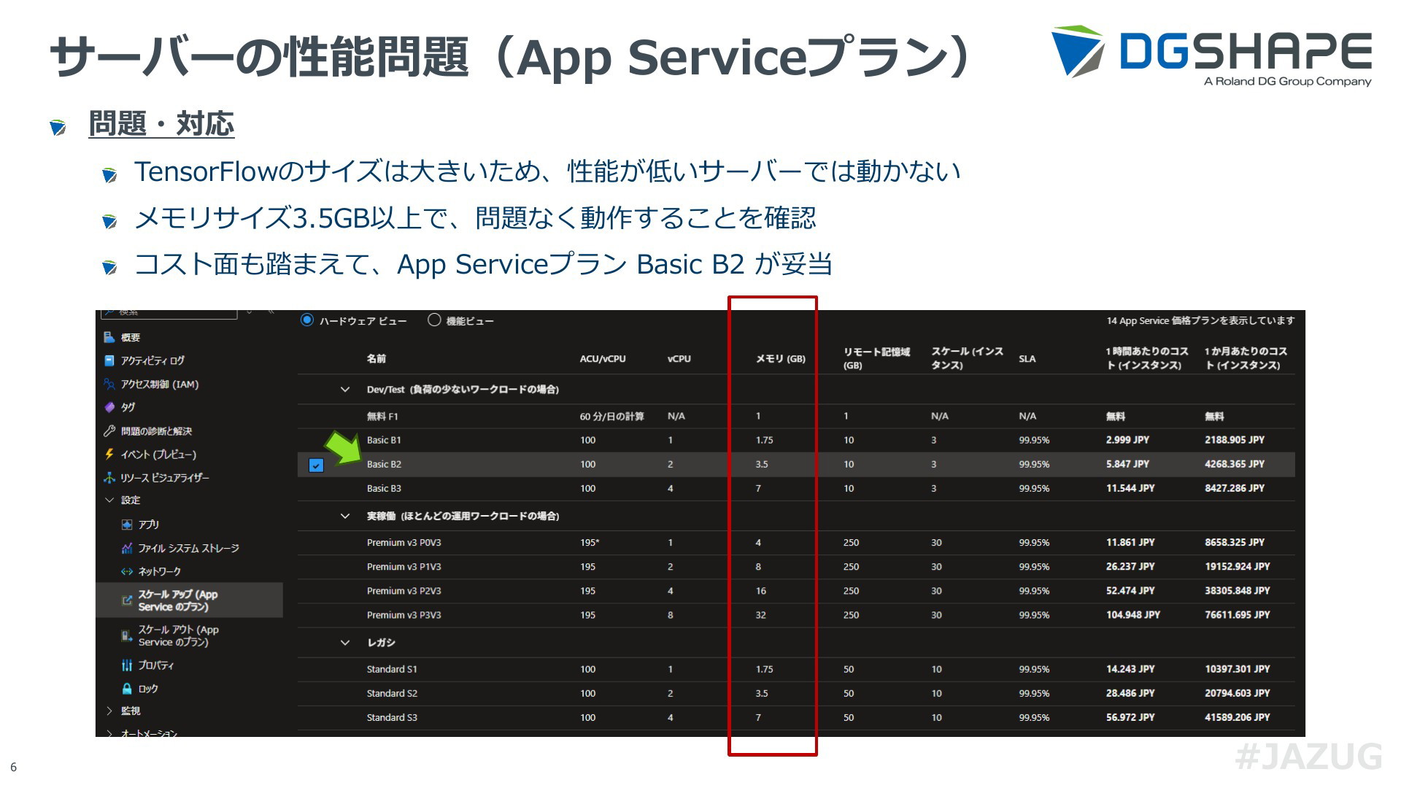Click the sidebar search field
The image size is (1401, 788).
[x=169, y=313]
